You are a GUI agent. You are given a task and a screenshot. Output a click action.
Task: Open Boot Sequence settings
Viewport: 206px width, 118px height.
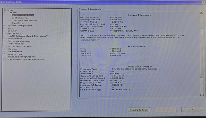click(20, 18)
